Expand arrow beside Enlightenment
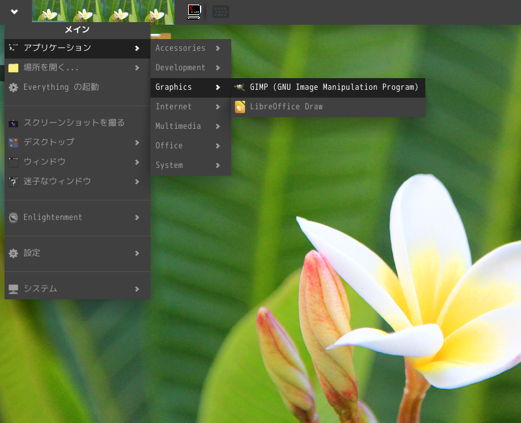This screenshot has width=521, height=423. 137,217
